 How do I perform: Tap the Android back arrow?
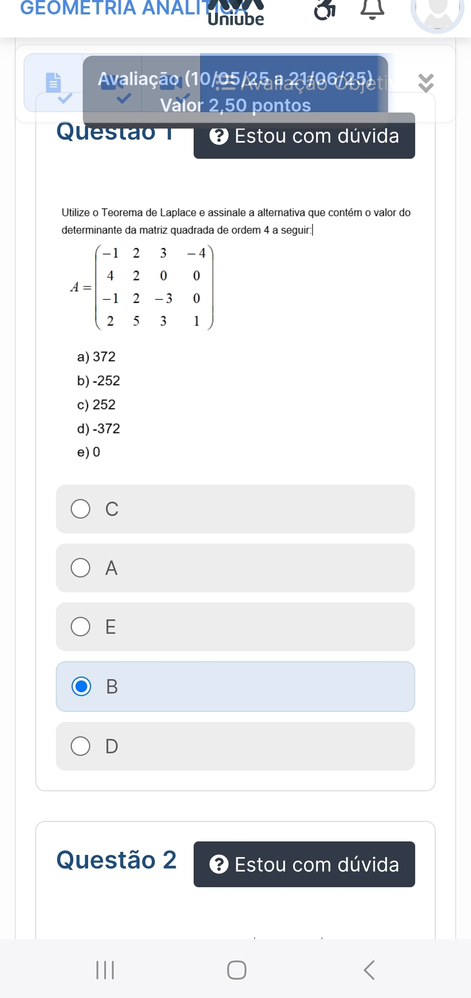[x=369, y=970]
